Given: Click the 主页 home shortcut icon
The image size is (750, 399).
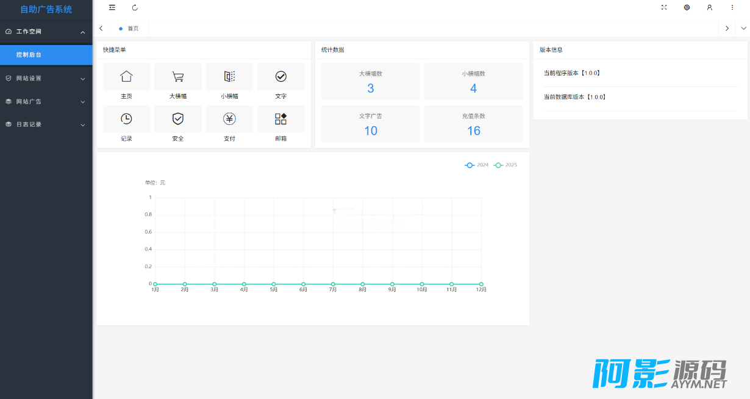Looking at the screenshot, I should 126,77.
